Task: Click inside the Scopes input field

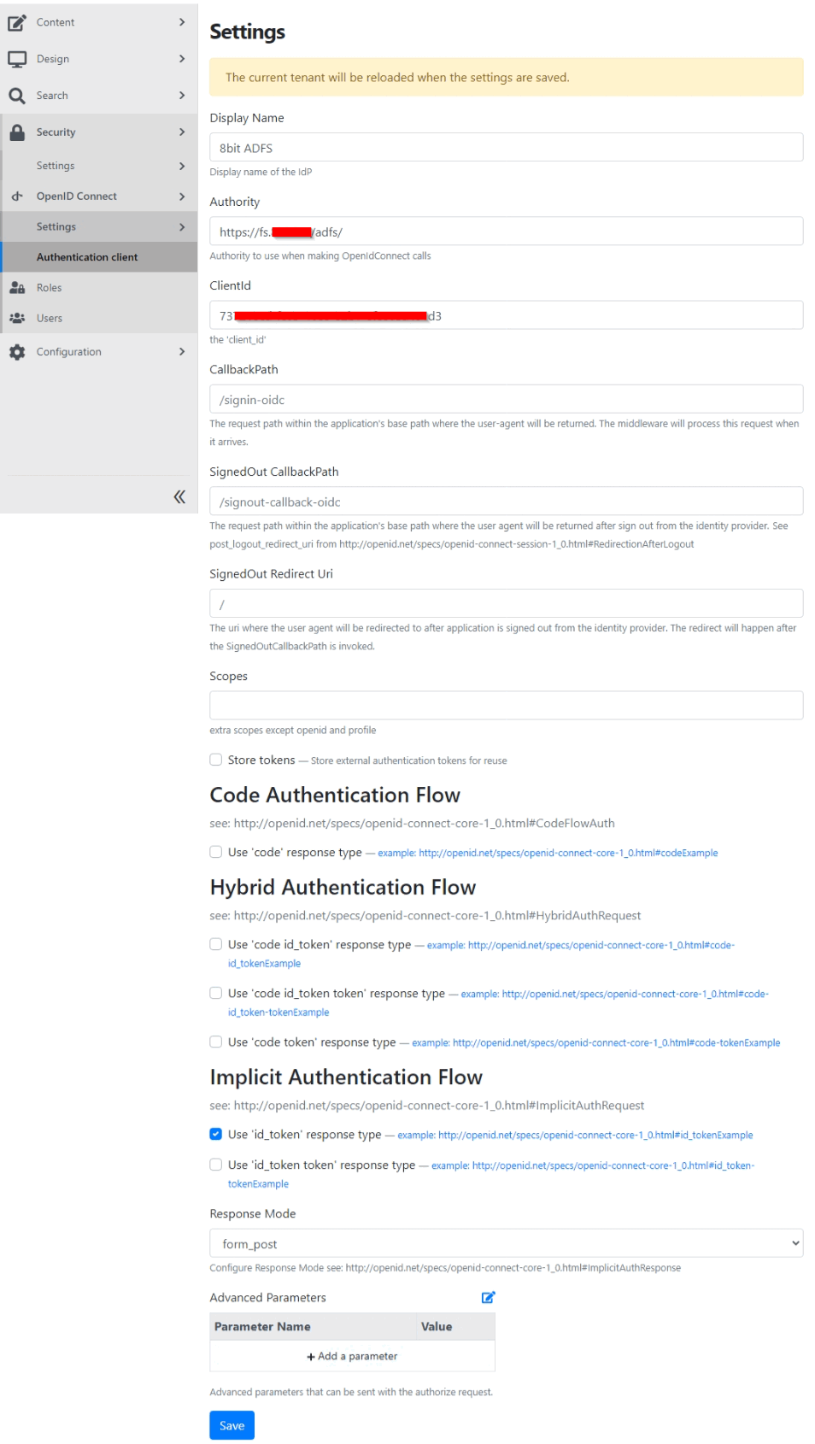Action: (x=506, y=704)
